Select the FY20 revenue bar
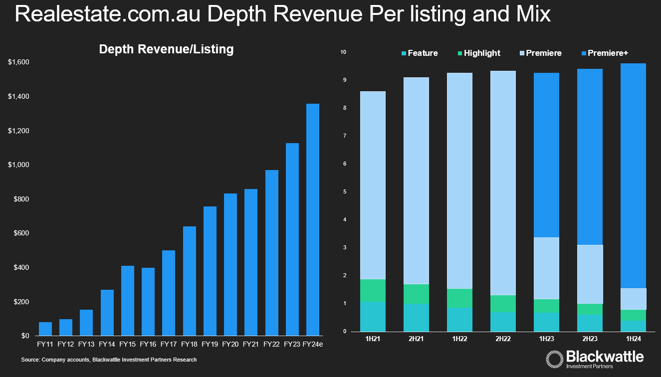This screenshot has height=377, width=661. coord(230,264)
